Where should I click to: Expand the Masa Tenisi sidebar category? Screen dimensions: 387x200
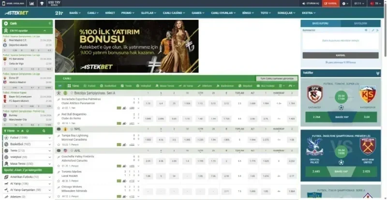coord(28,164)
